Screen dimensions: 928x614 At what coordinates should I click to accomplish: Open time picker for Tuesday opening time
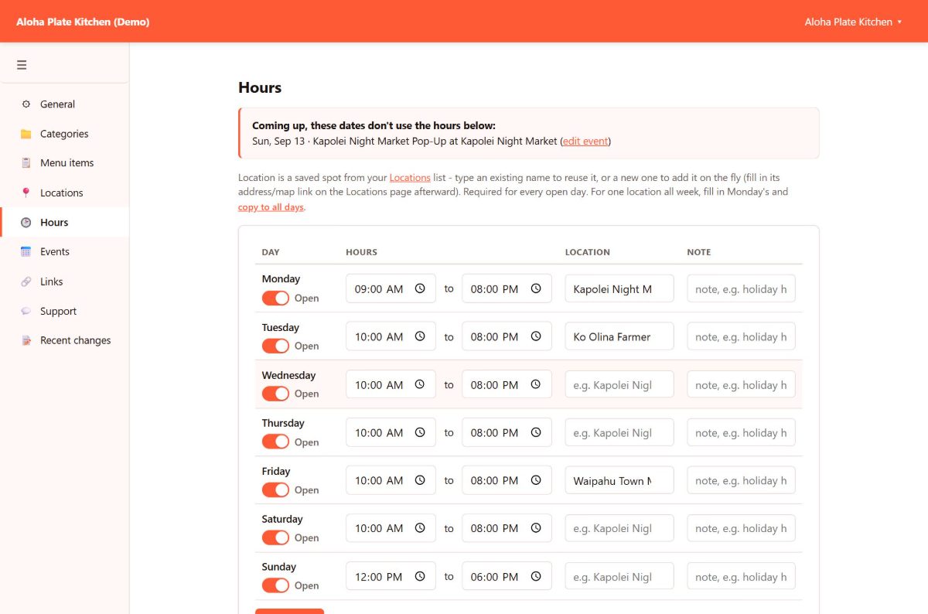point(420,336)
